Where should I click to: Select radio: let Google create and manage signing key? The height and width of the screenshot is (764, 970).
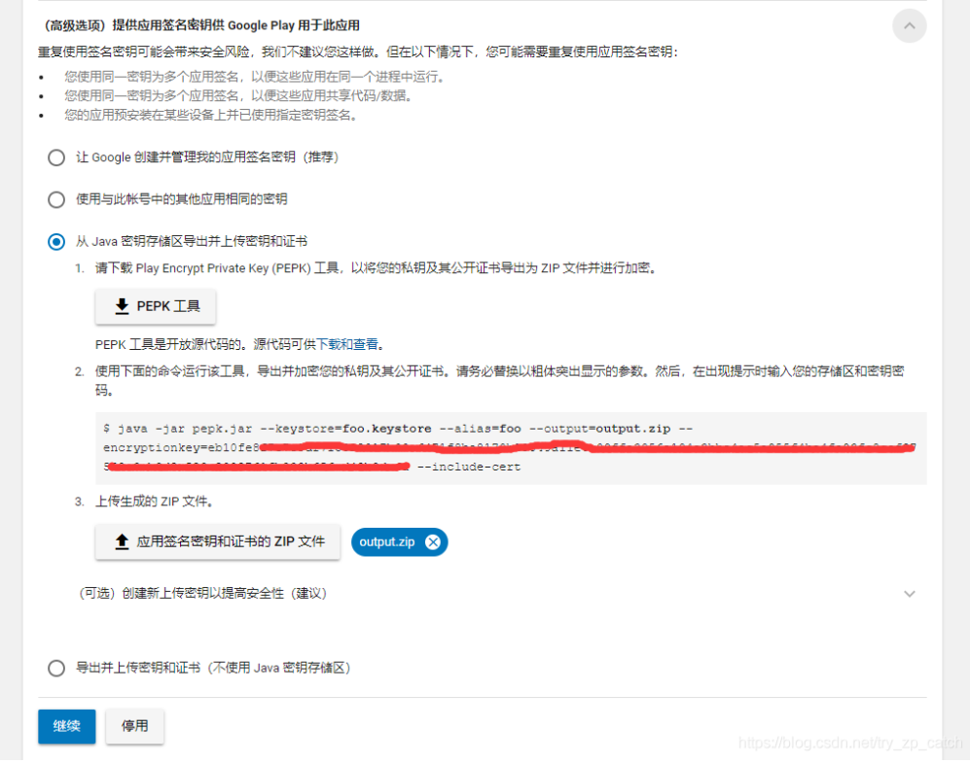click(56, 157)
